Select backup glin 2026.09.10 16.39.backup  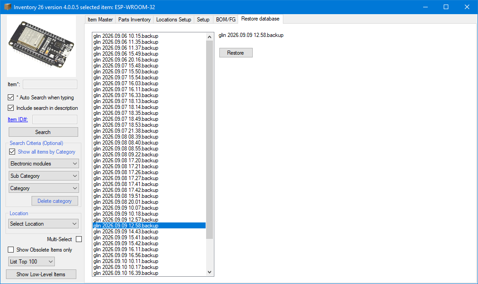(149, 273)
